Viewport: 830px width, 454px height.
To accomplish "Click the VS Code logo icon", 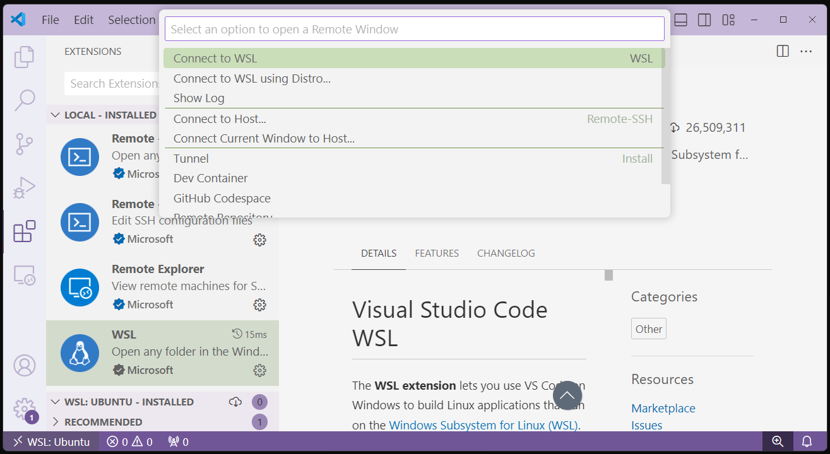I will click(18, 20).
